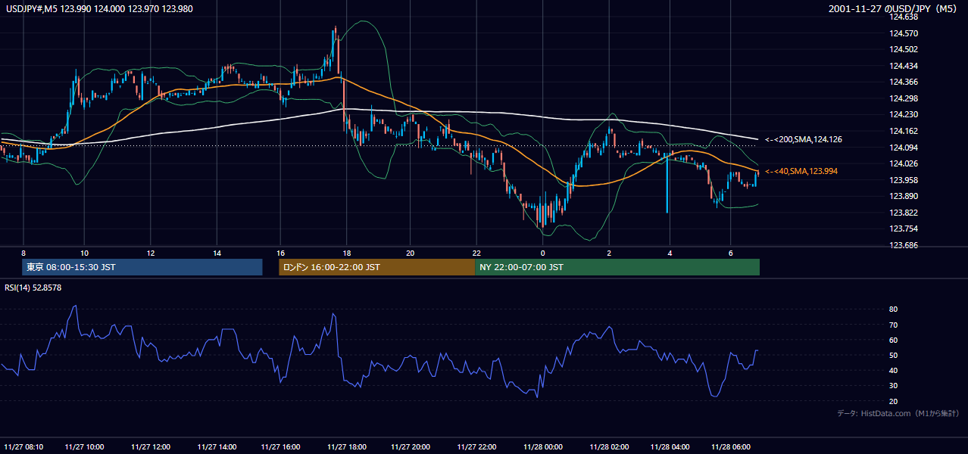This screenshot has width=968, height=454.
Task: Click the RSI scale value 80
Action: [x=893, y=309]
